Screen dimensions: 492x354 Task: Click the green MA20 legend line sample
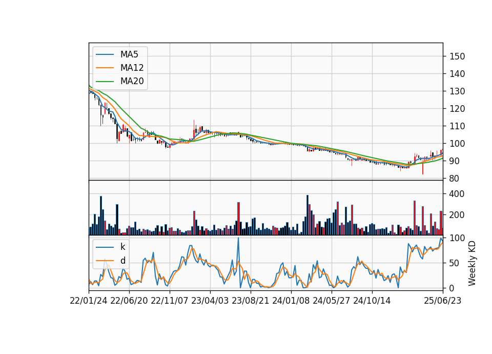[x=105, y=82]
